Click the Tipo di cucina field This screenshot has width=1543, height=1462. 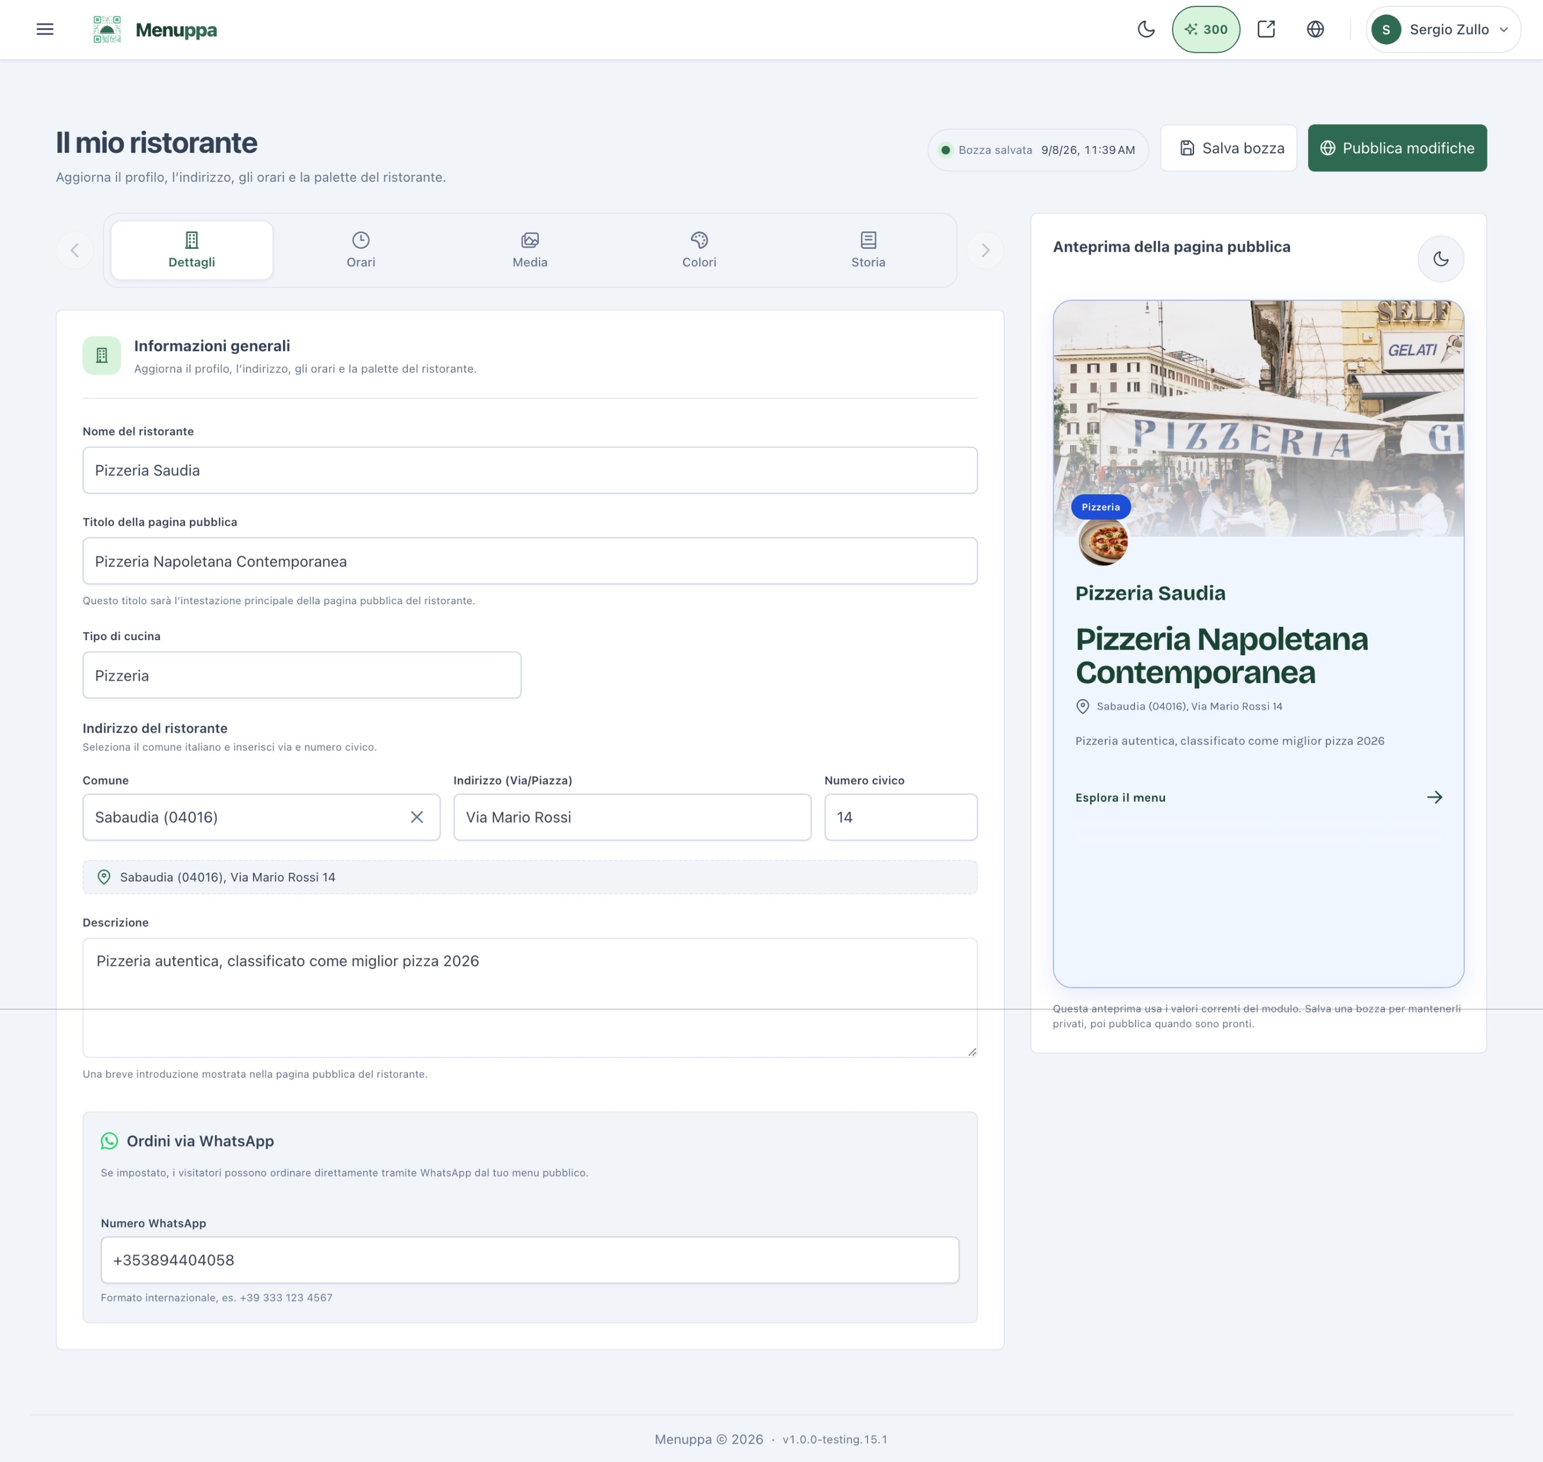point(302,675)
